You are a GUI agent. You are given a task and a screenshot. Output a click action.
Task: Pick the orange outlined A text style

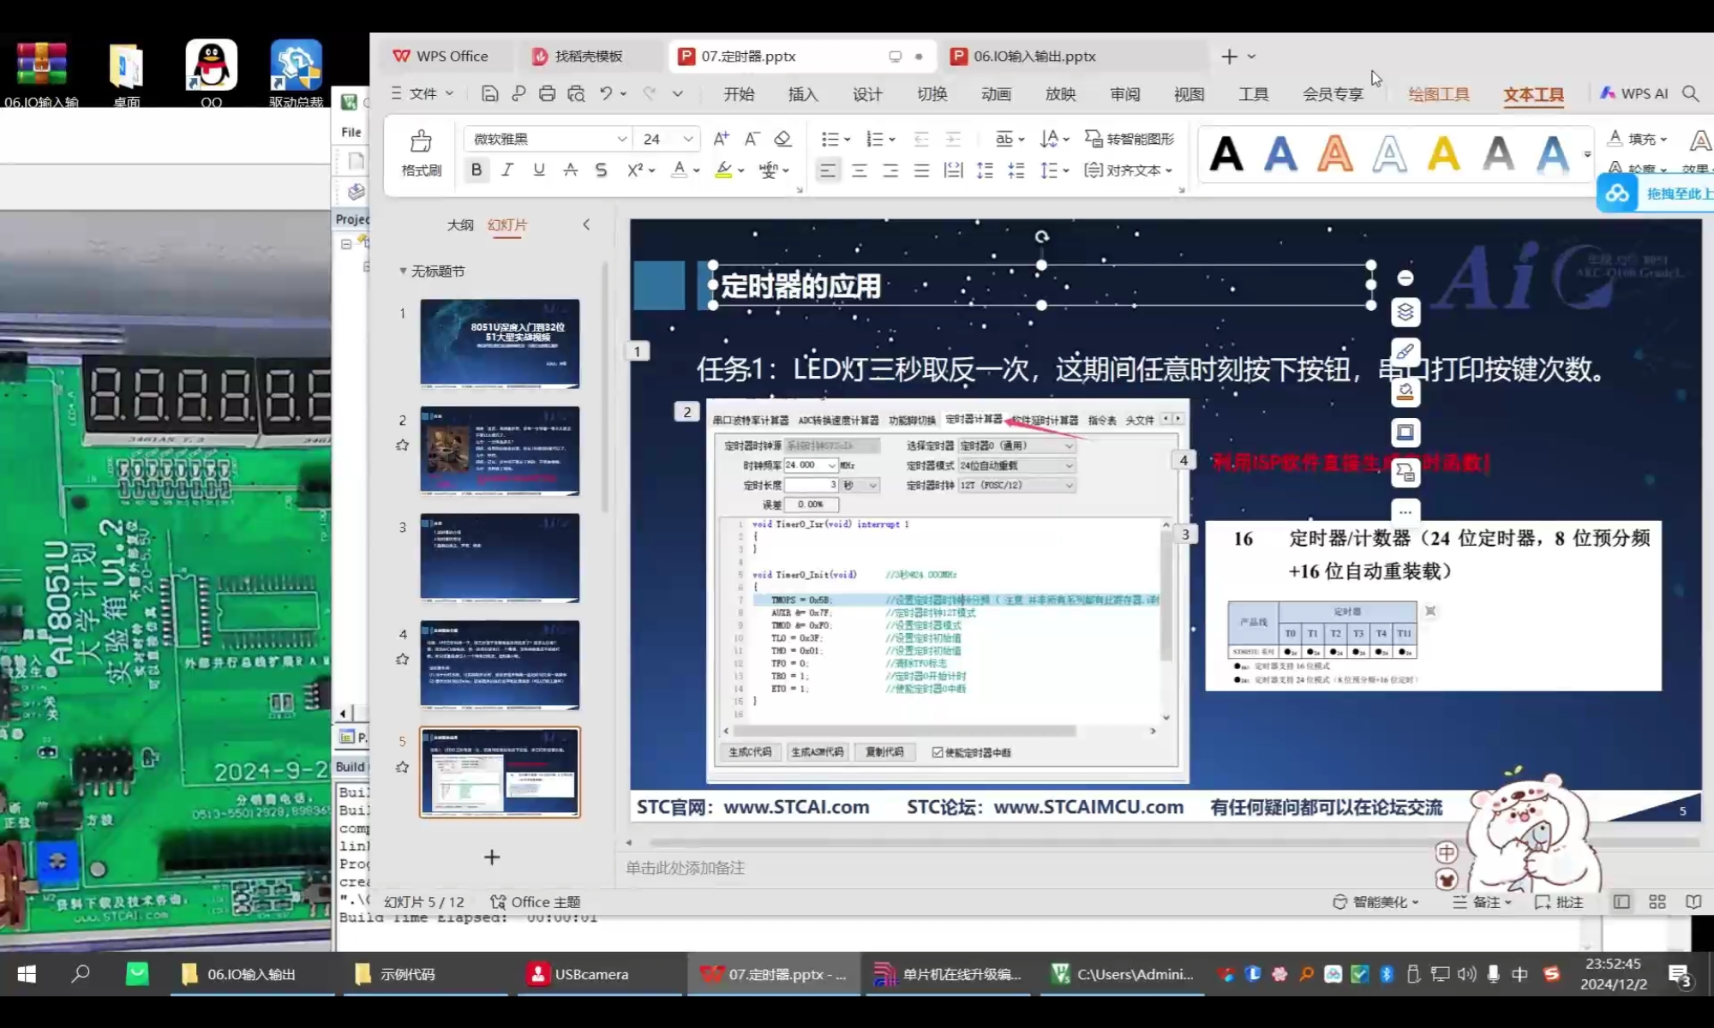(x=1334, y=154)
